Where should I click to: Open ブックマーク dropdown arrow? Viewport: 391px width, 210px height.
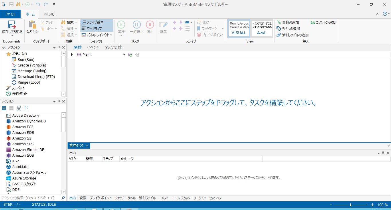tap(223, 29)
